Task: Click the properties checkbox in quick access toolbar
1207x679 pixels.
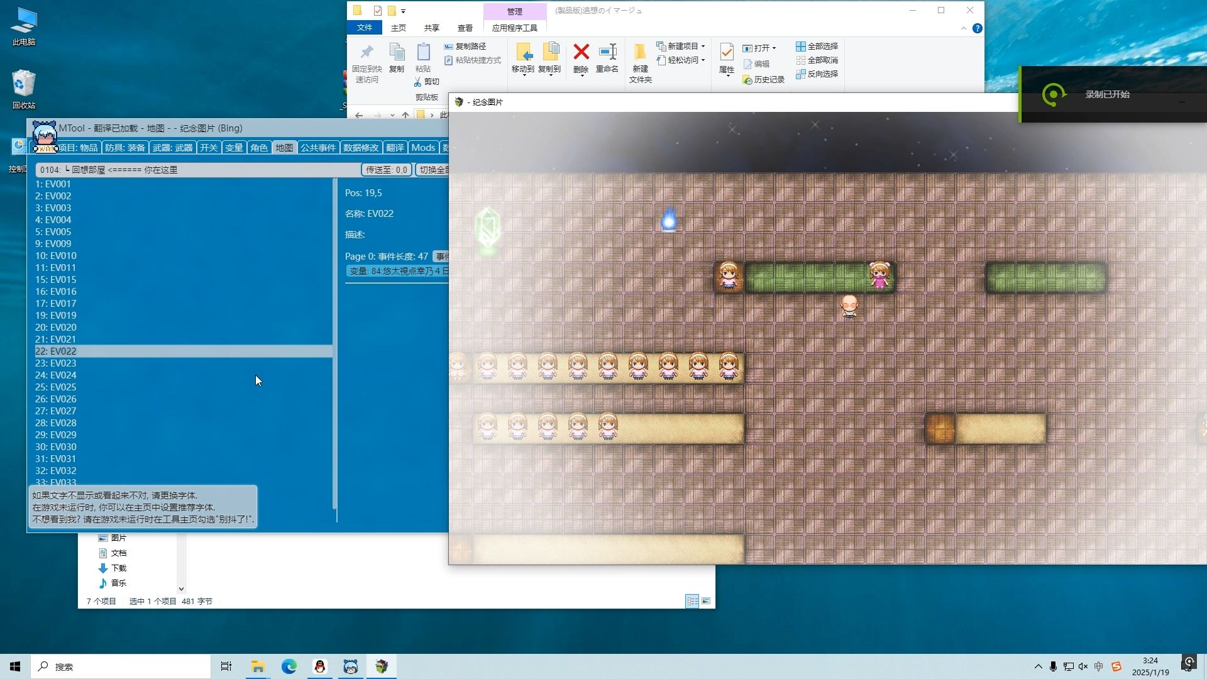Action: click(377, 11)
